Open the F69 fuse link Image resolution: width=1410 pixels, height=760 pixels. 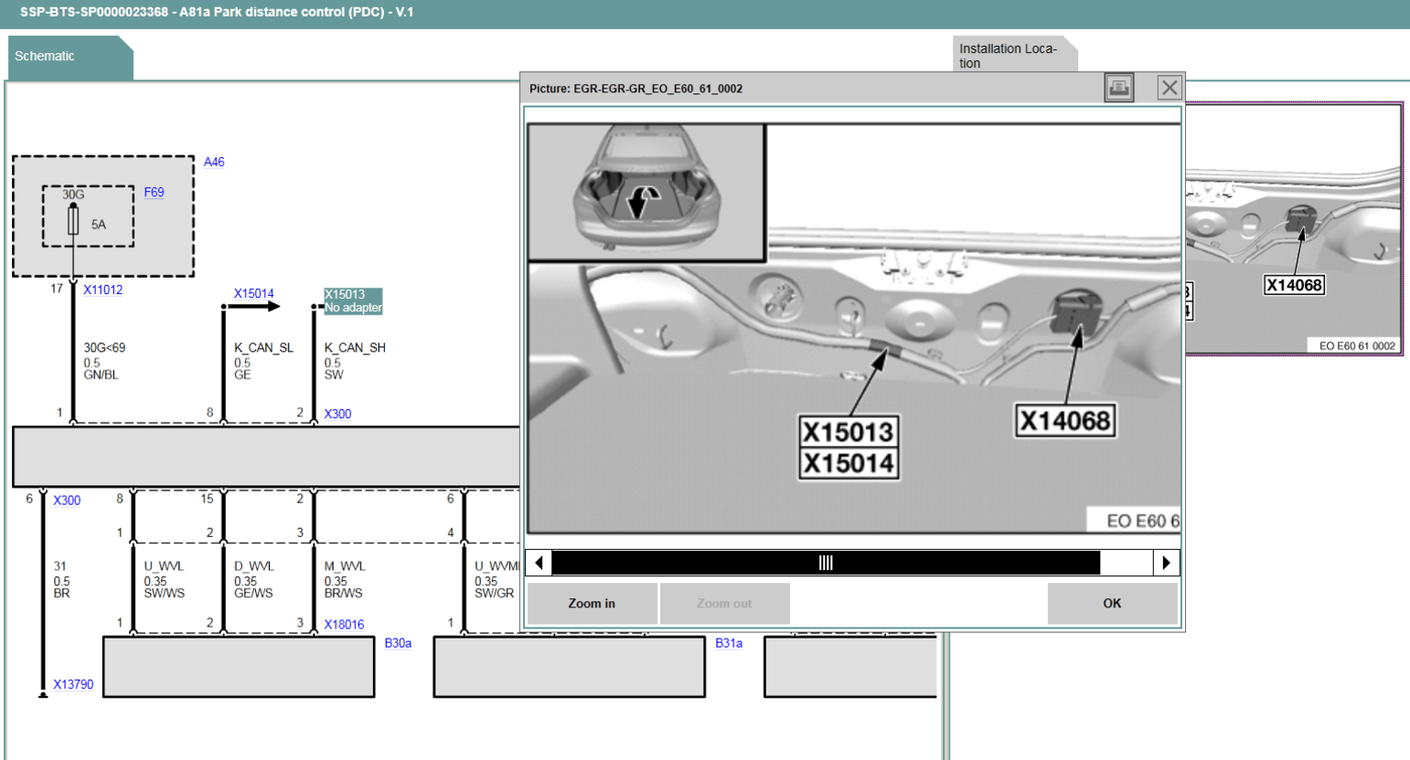pos(154,193)
